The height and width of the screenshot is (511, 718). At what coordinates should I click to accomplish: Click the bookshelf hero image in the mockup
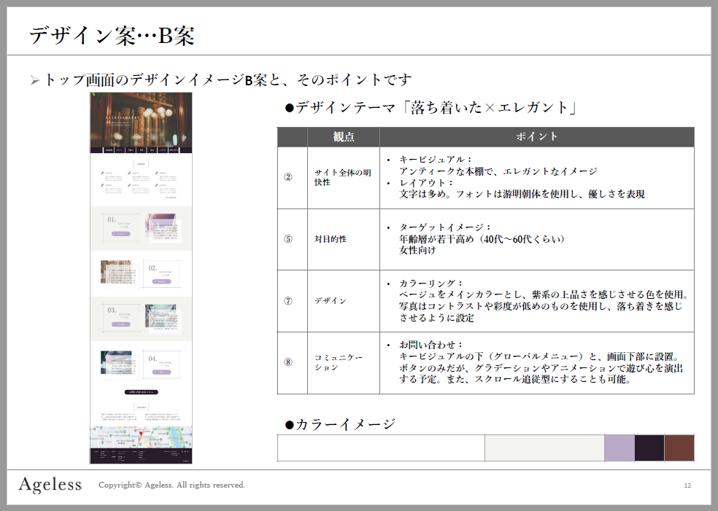[x=141, y=119]
